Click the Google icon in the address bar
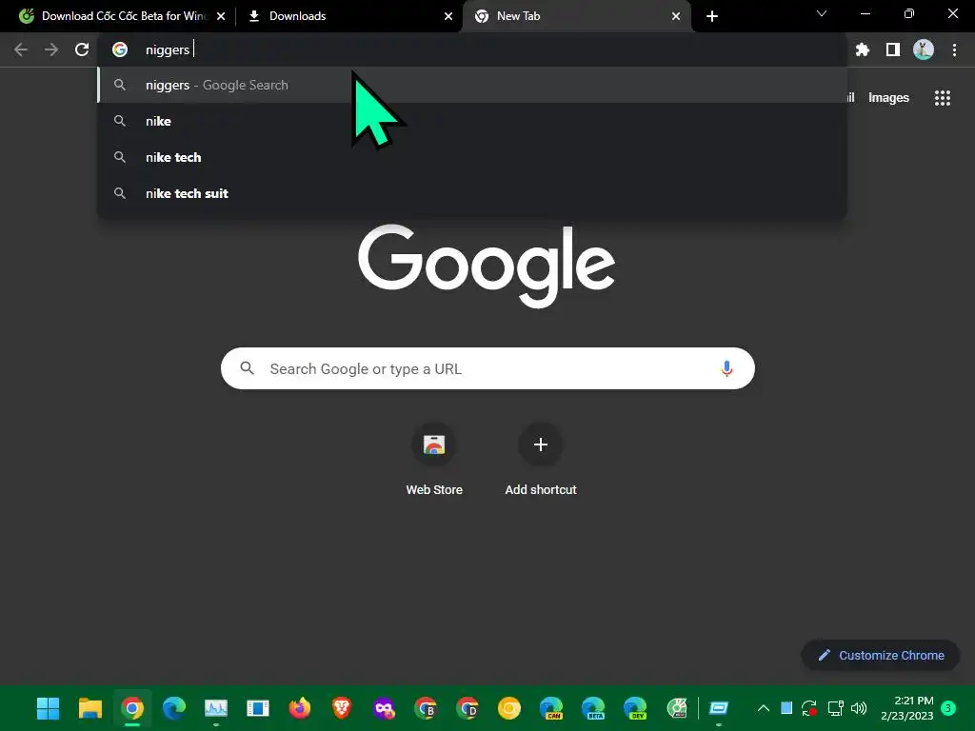The image size is (975, 731). (x=120, y=49)
